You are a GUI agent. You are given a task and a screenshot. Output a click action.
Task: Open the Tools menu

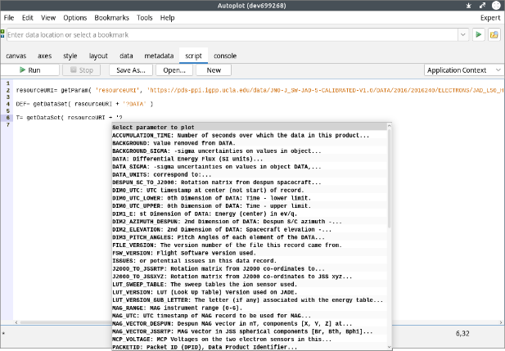coord(144,18)
